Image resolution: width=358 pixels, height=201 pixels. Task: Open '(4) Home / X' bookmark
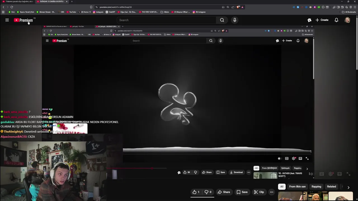coord(84,12)
